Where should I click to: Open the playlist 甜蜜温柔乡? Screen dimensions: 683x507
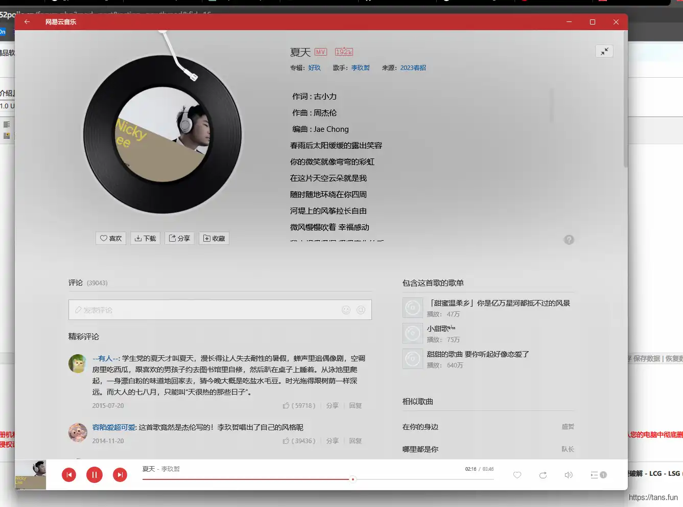pos(499,303)
